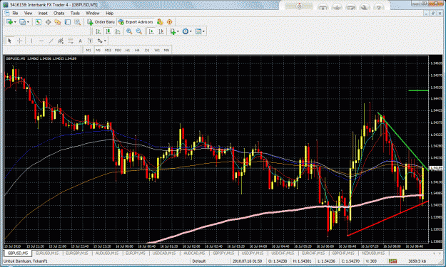Select the M1 timeframe

88,51
